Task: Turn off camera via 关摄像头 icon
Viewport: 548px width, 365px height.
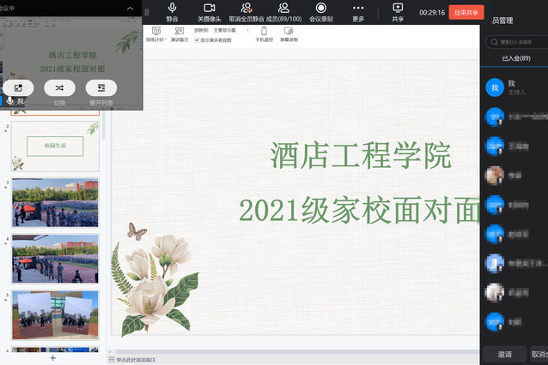Action: click(209, 12)
